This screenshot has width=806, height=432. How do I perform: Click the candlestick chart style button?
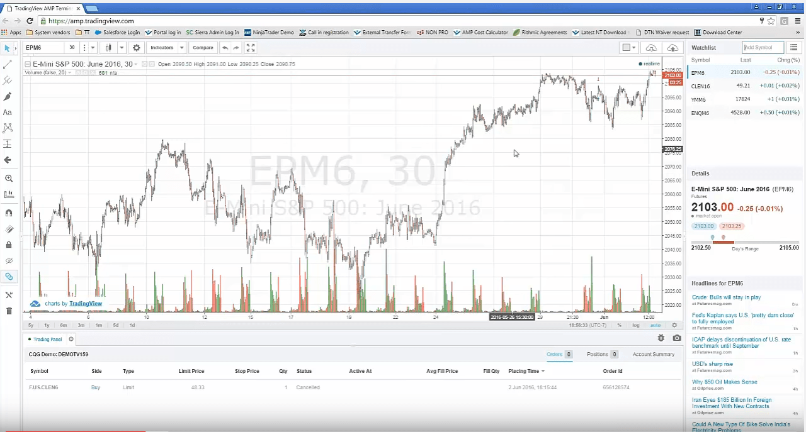(109, 48)
